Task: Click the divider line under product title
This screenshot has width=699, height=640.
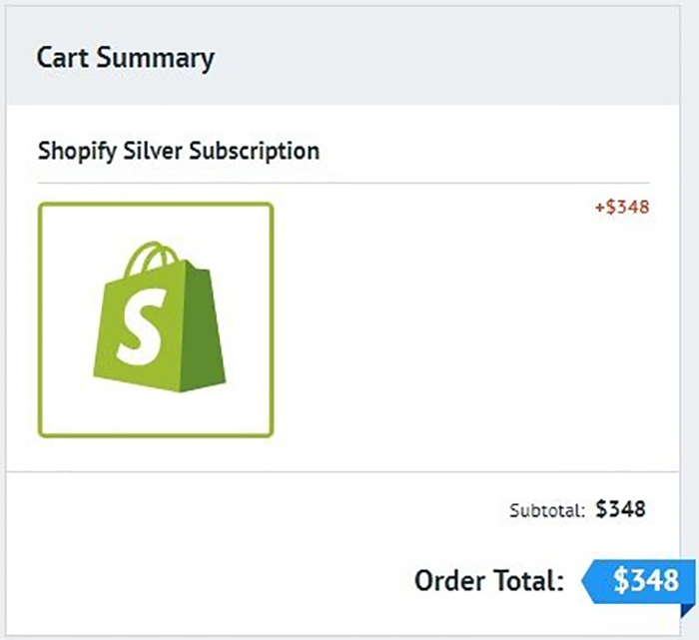Action: point(344,183)
